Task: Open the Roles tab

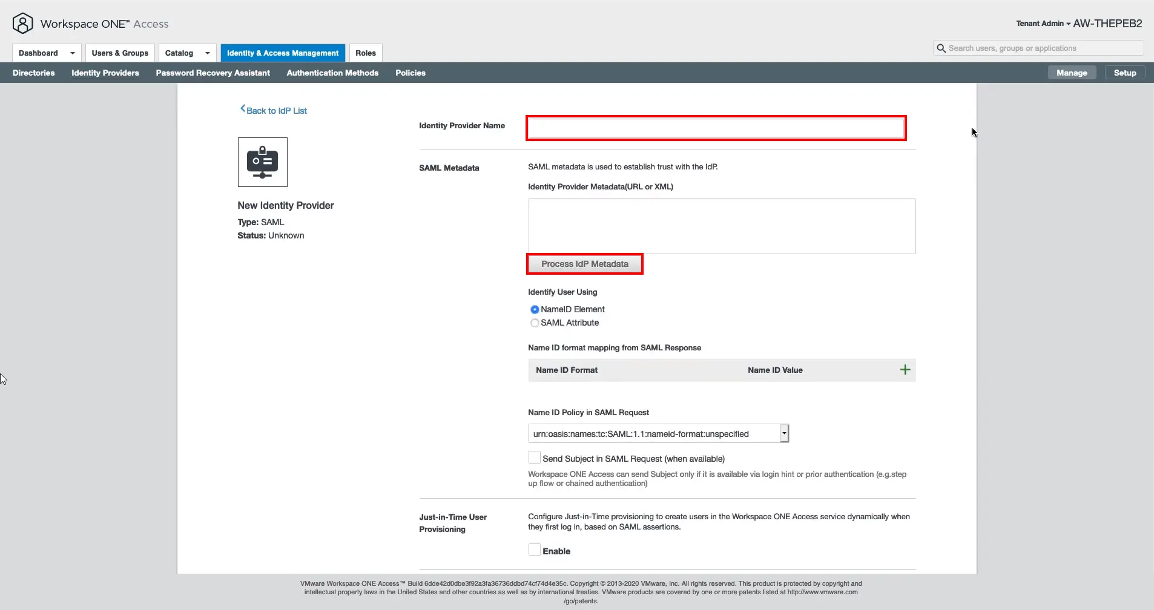Action: click(366, 53)
